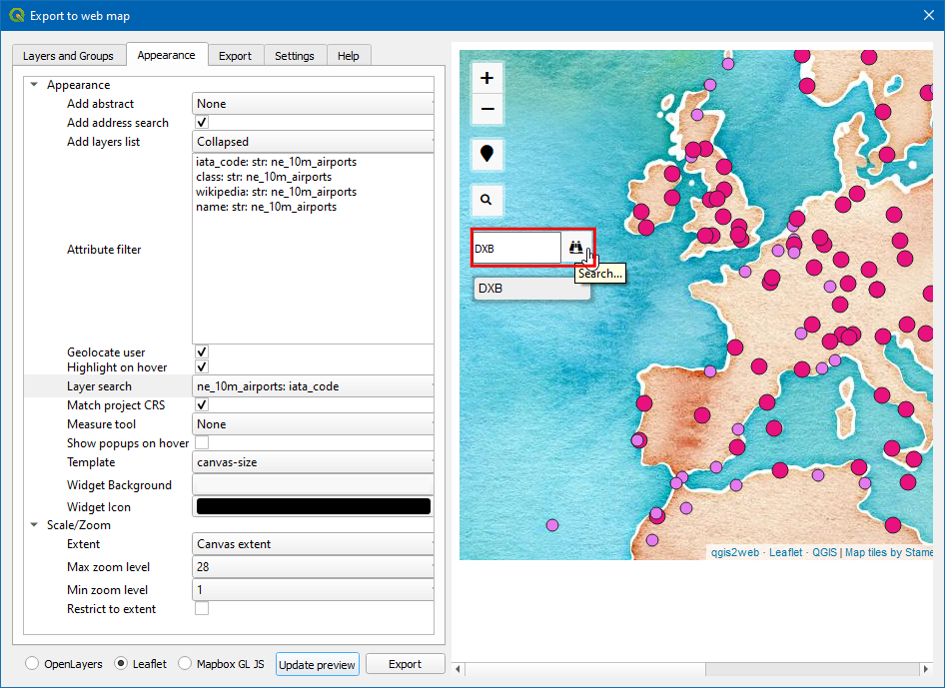Toggle the Add address search checkbox
The image size is (945, 688).
(x=202, y=123)
